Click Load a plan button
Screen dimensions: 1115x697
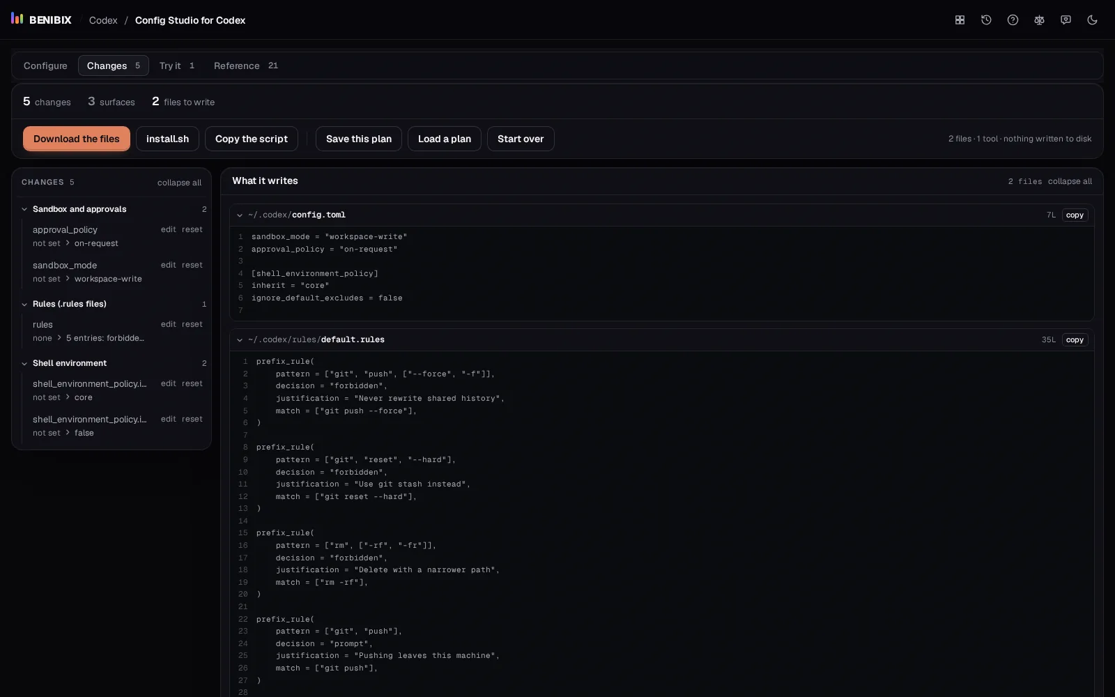tap(445, 139)
